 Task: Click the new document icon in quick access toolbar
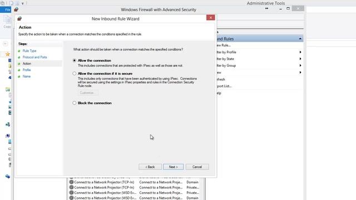coord(11,3)
